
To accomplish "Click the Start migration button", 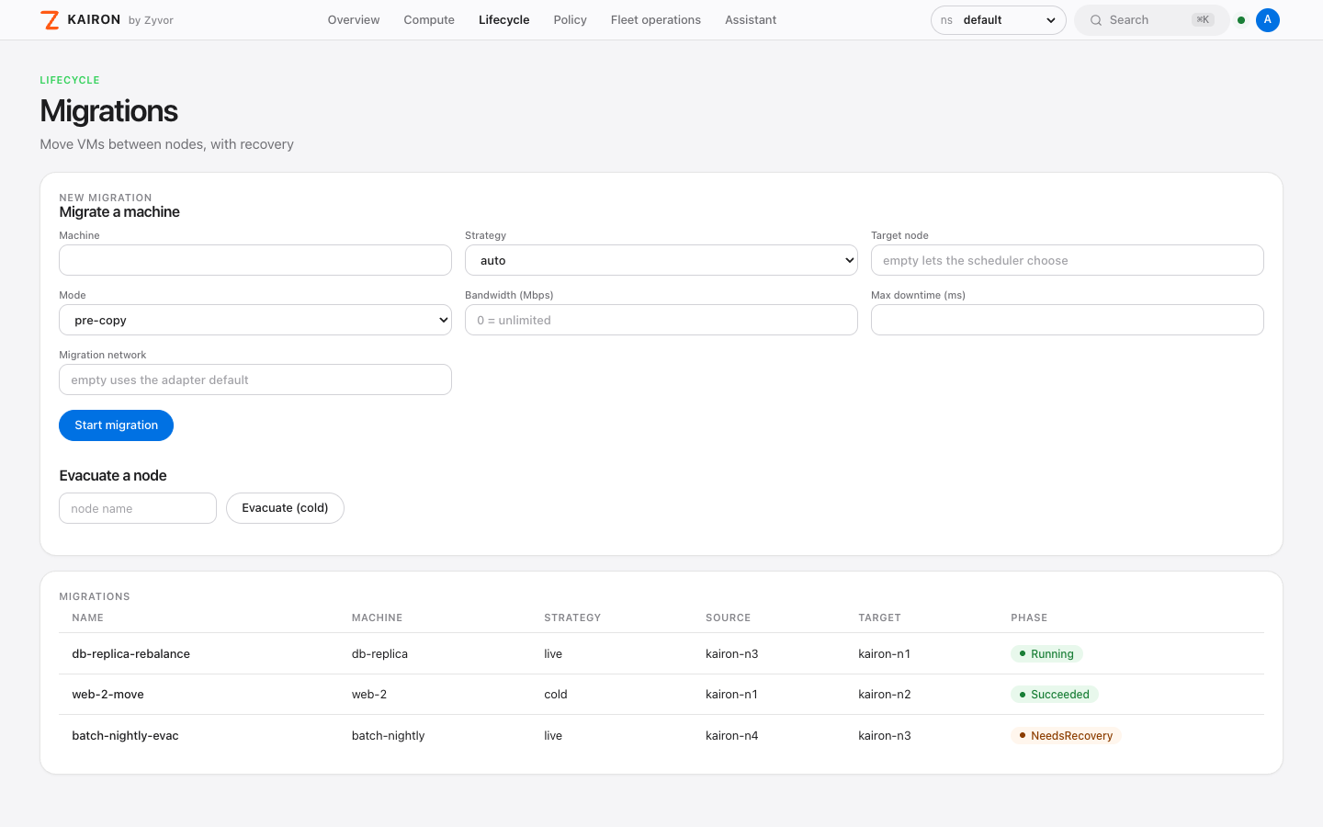I will tap(116, 425).
